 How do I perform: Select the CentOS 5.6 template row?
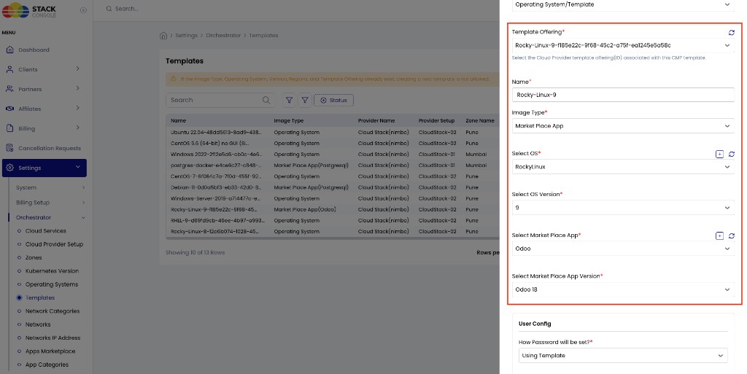coord(332,143)
